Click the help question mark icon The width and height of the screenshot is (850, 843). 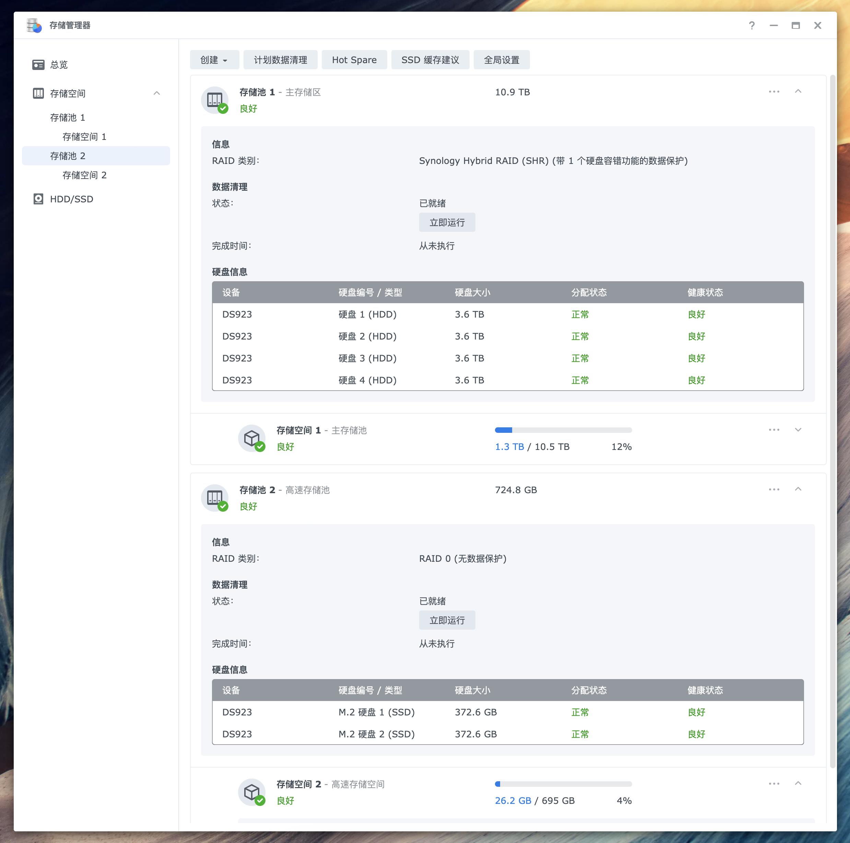point(752,25)
